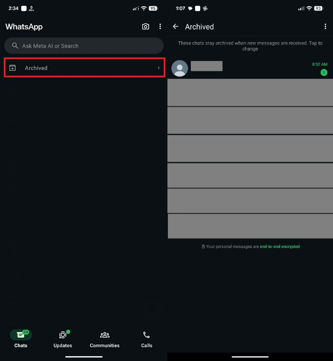The width and height of the screenshot is (333, 361).
Task: Open the archived chat from 8:52 AM
Action: coord(250,68)
